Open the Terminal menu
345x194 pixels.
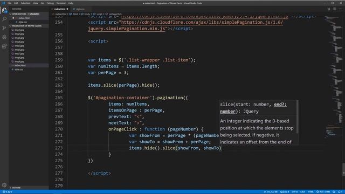pyautogui.click(x=61, y=3)
